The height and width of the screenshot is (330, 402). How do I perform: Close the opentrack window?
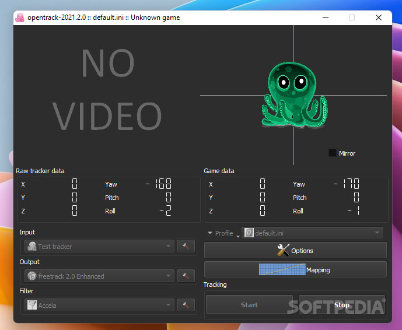tap(379, 17)
